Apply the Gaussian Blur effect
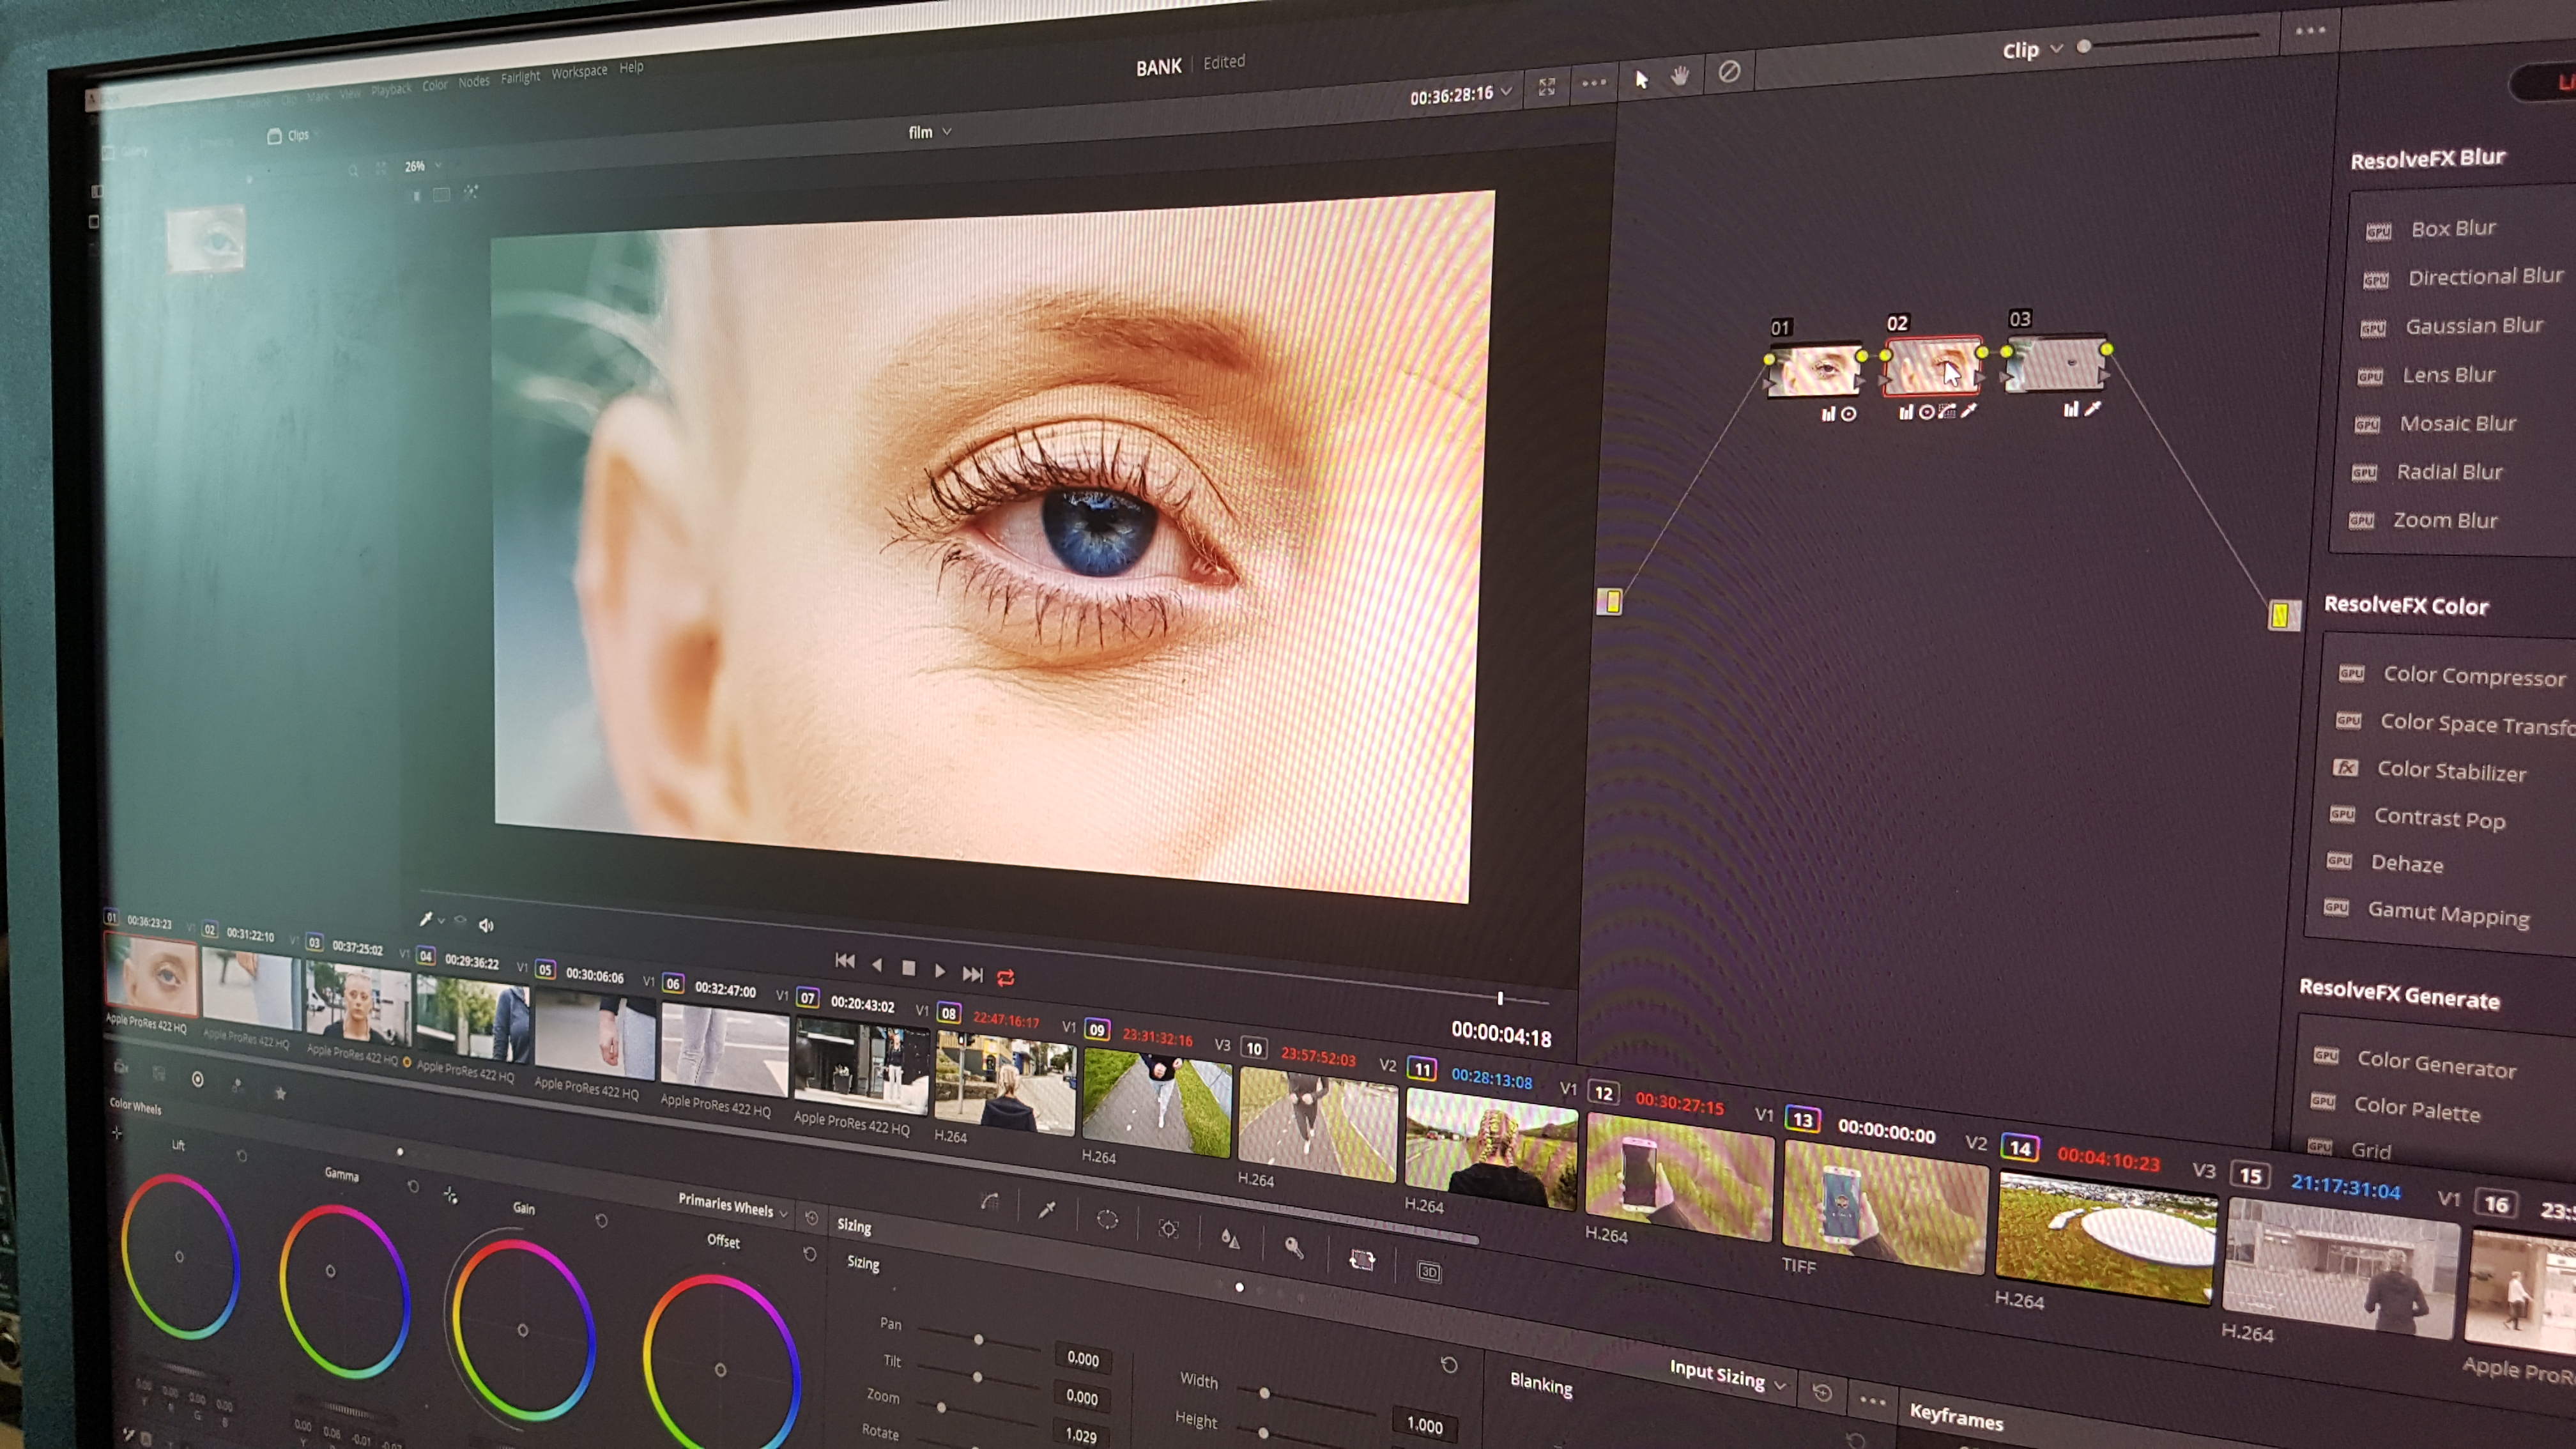2576x1449 pixels. [x=2474, y=325]
